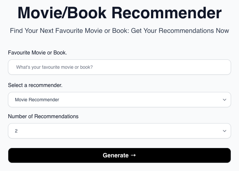The height and width of the screenshot is (171, 239).
Task: Click the middle of the number dropdown box
Action: pyautogui.click(x=119, y=131)
